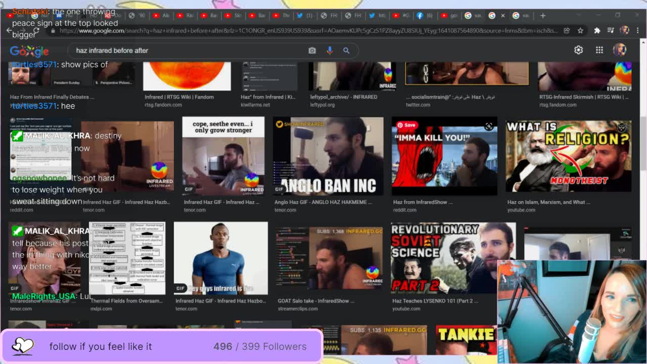The width and height of the screenshot is (647, 364).
Task: Click the Chrome profile picture in toolbar
Action: 624,30
